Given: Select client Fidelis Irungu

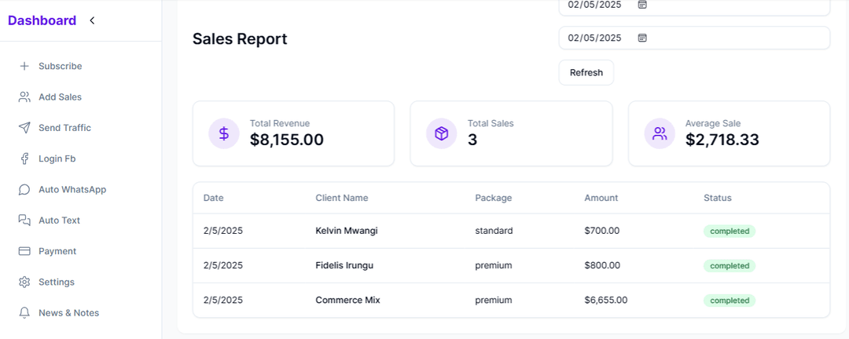Looking at the screenshot, I should [344, 265].
